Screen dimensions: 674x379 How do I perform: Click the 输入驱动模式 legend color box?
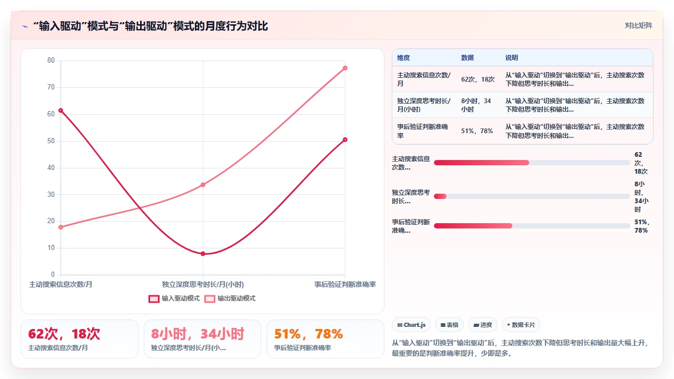[x=154, y=298]
